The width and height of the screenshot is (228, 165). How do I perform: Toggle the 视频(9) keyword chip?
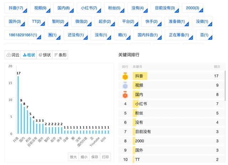coord(40,8)
